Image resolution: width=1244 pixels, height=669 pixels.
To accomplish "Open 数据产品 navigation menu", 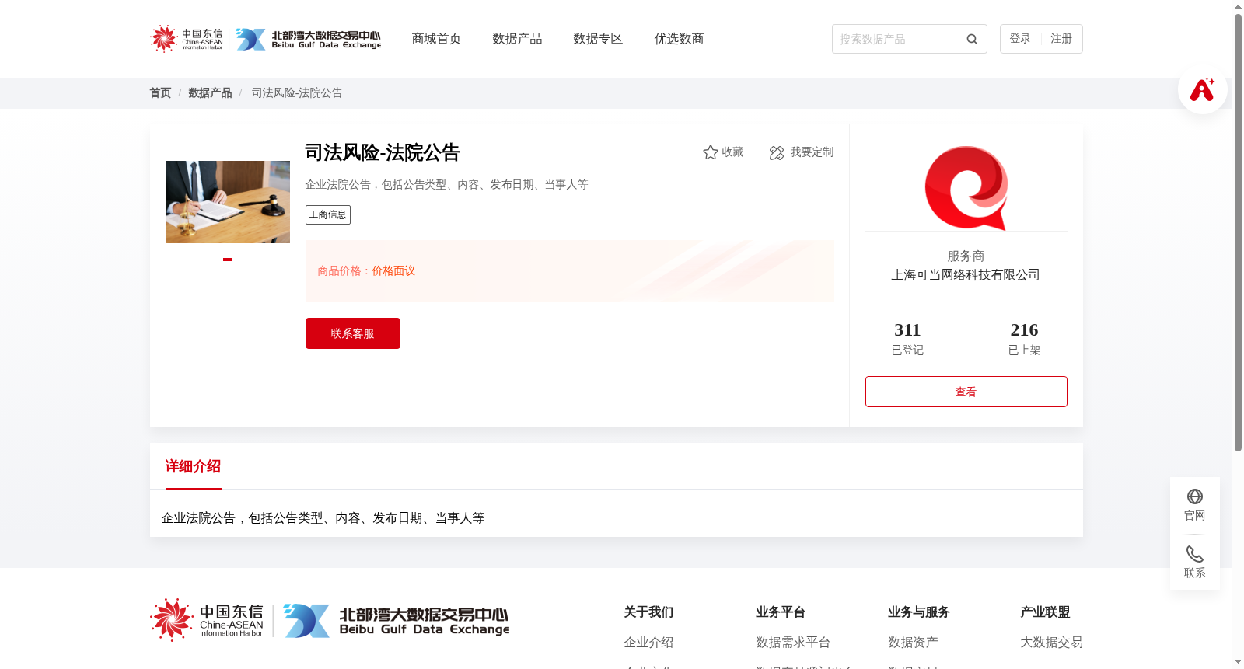I will click(517, 39).
